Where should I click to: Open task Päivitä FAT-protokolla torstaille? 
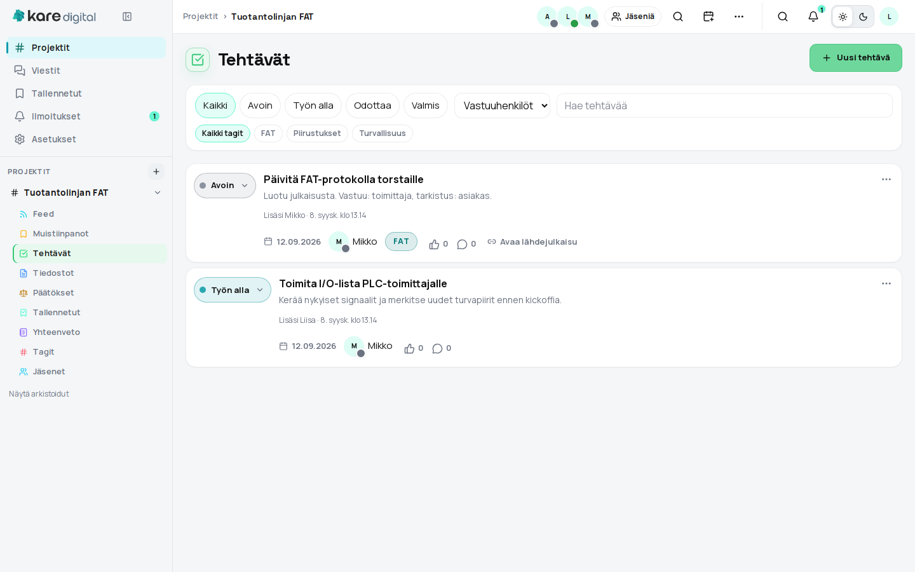[x=344, y=179]
